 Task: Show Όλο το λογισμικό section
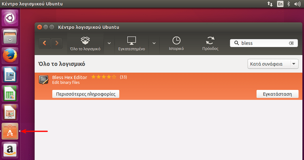[85, 44]
